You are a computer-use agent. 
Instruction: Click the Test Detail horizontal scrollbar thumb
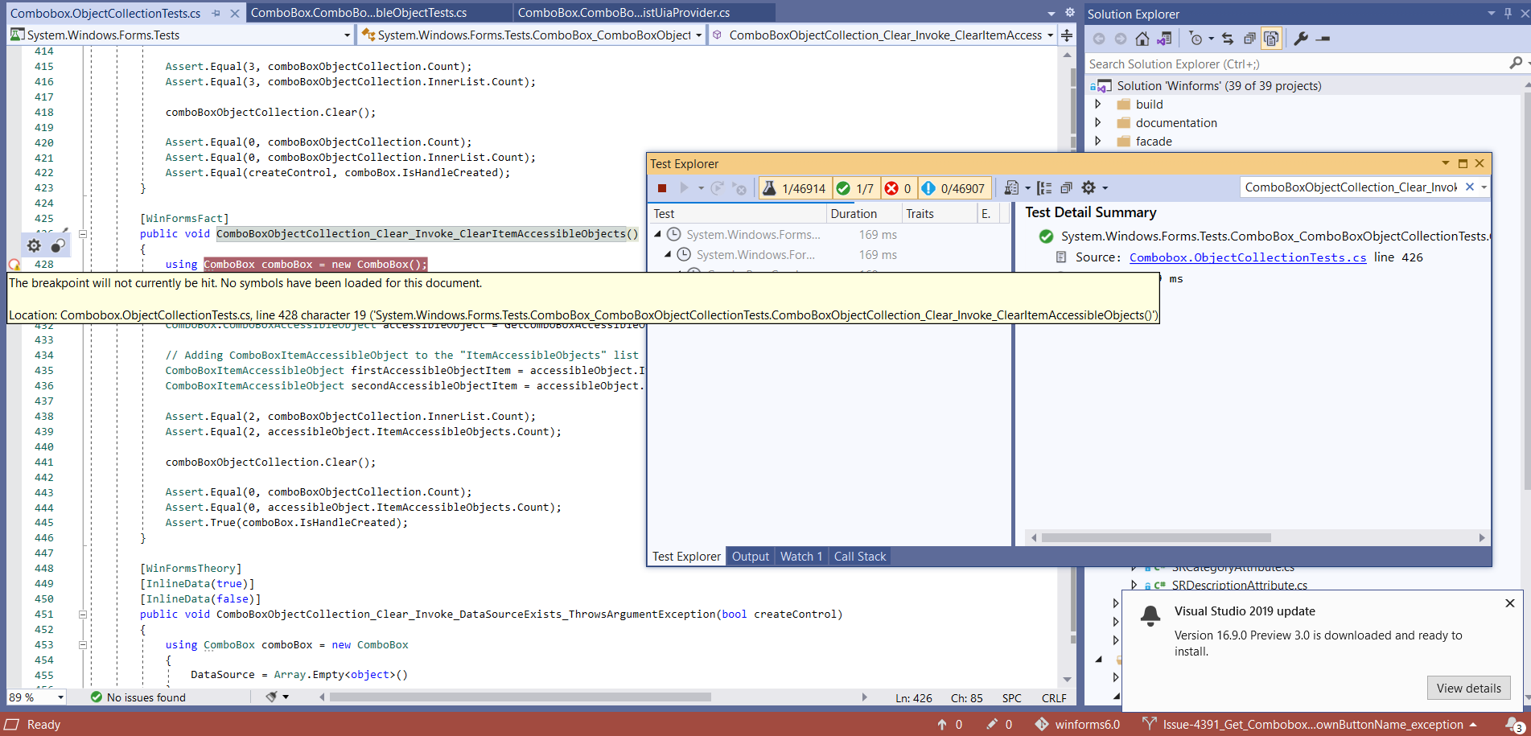click(1156, 538)
